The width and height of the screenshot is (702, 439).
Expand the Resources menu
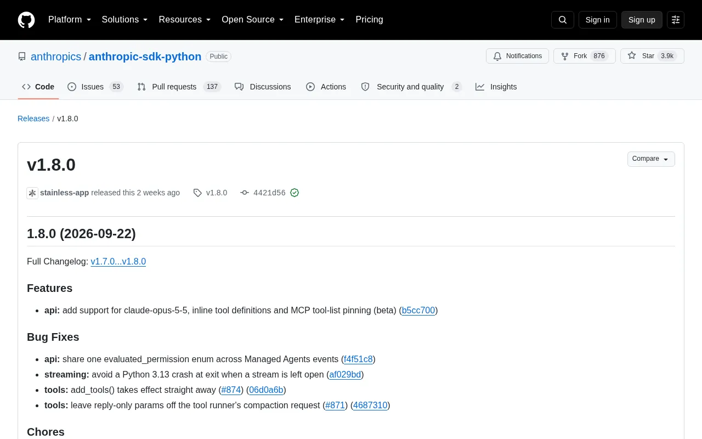coord(185,20)
